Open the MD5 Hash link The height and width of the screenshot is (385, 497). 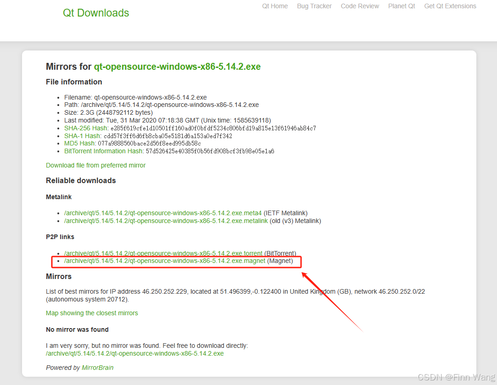click(79, 143)
